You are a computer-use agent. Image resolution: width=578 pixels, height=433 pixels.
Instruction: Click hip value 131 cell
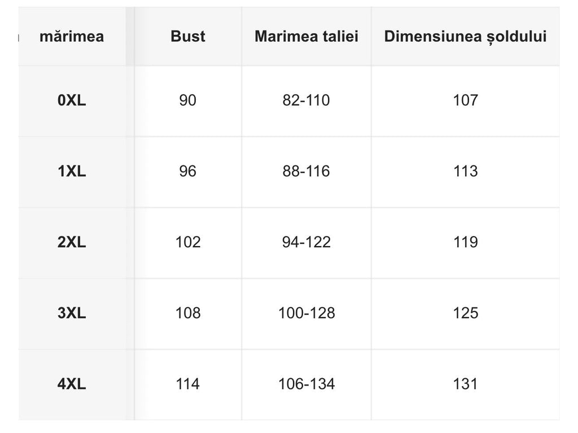465,384
